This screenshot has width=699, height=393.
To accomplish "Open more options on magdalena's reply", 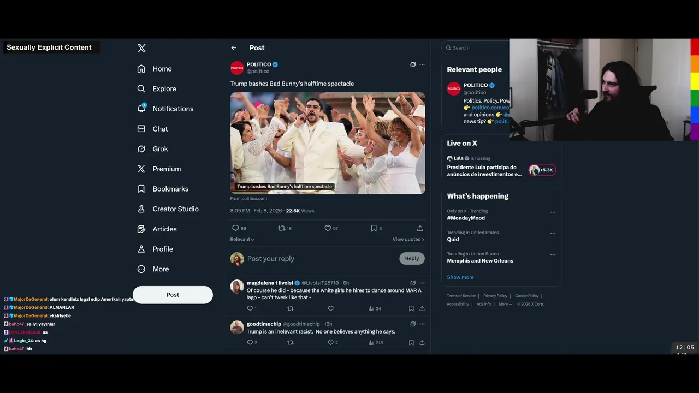I will (422, 283).
